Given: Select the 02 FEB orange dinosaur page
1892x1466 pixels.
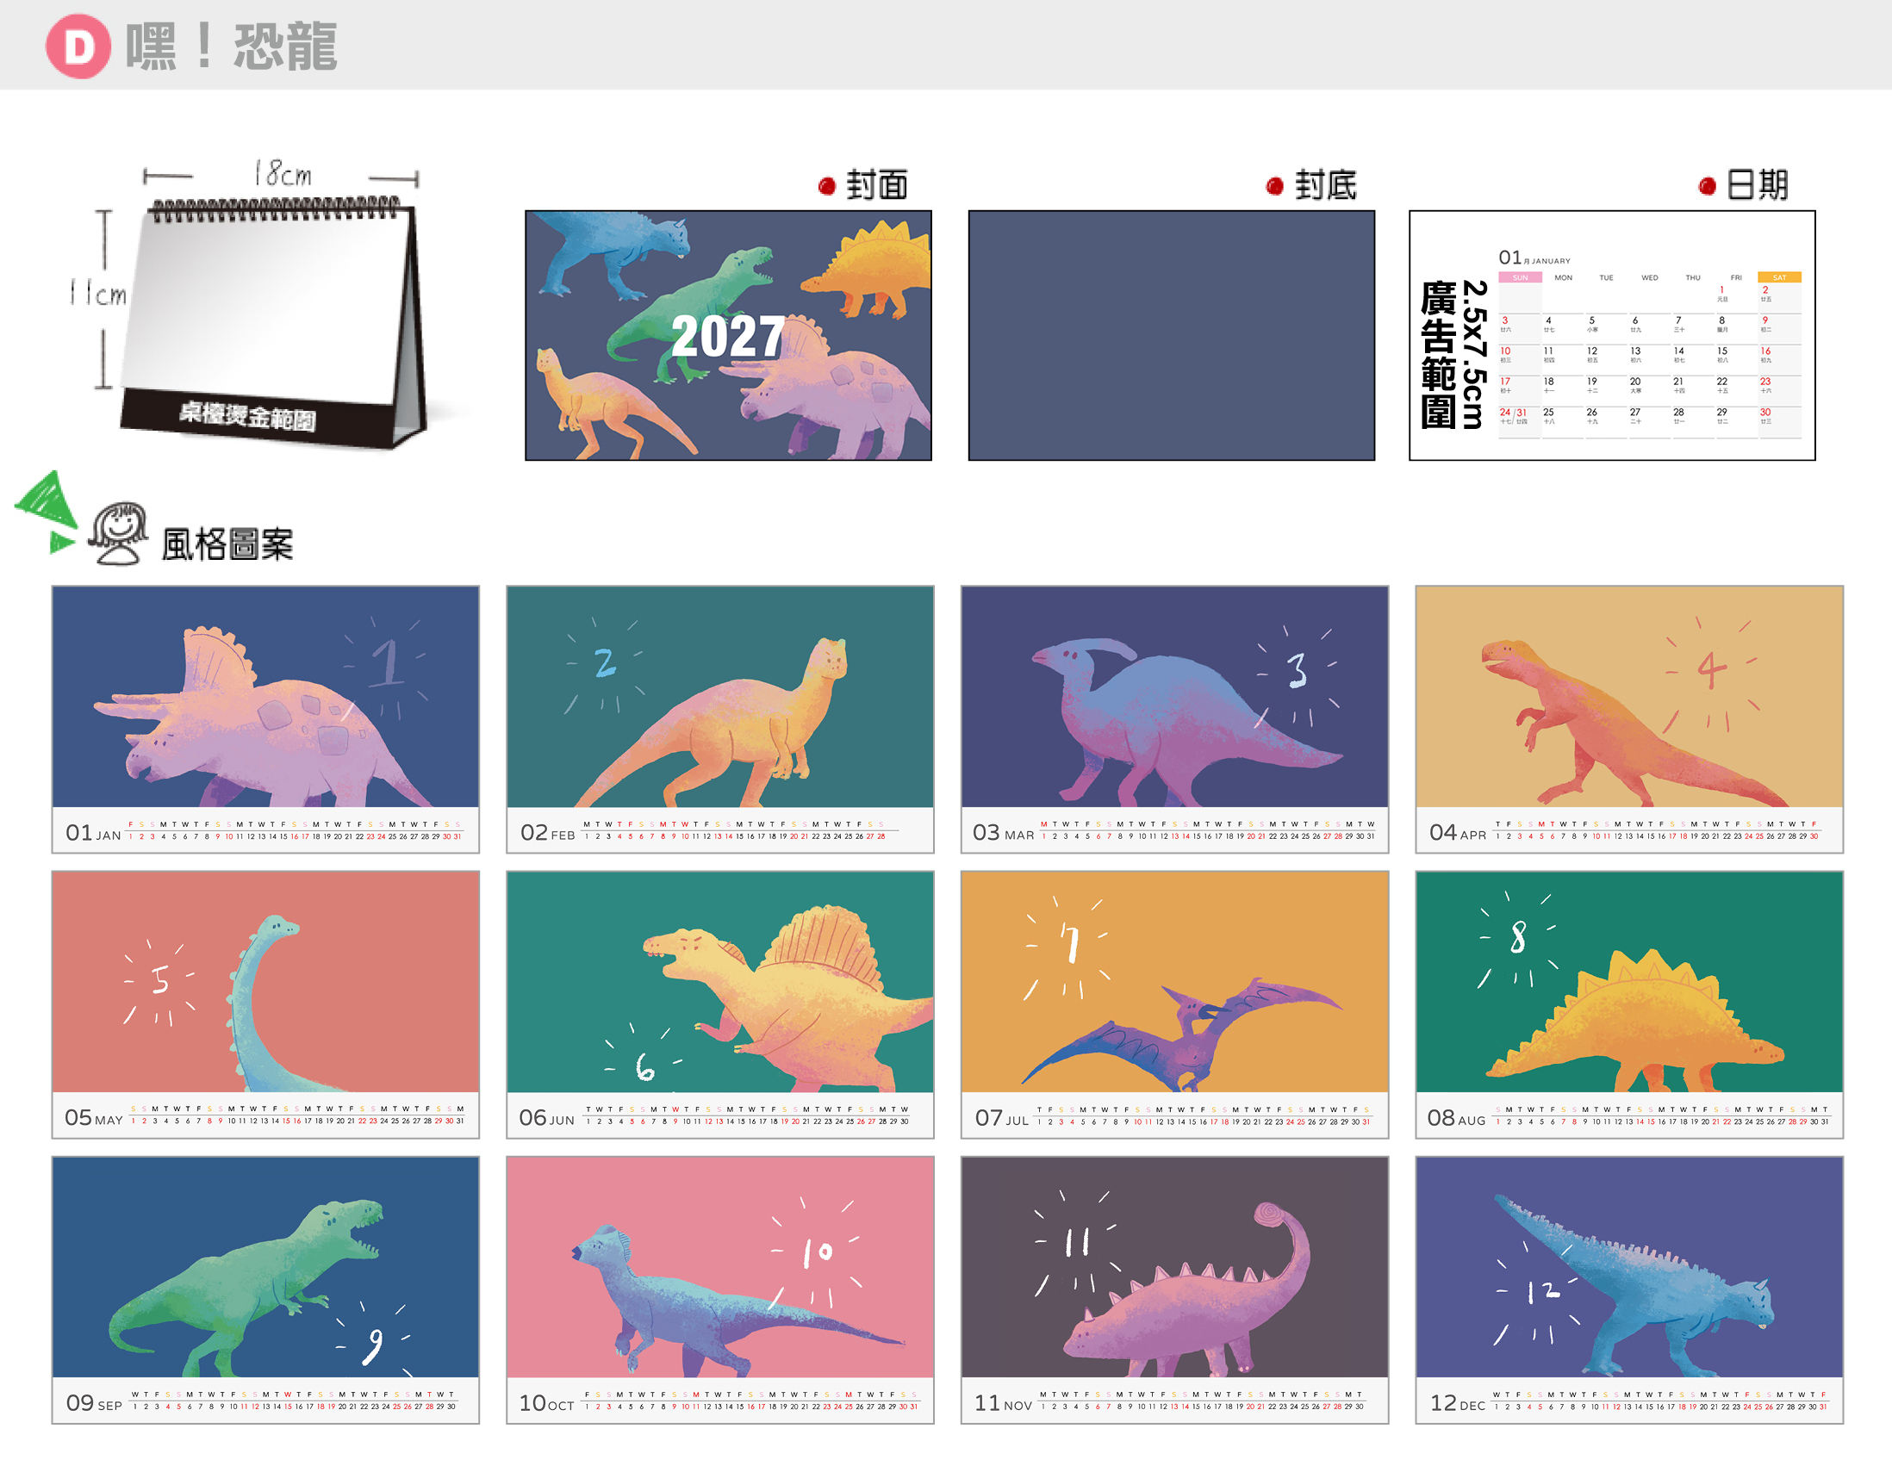Looking at the screenshot, I should [720, 718].
